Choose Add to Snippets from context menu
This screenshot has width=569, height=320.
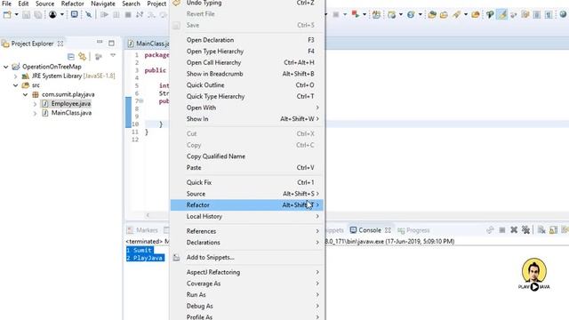[247, 257]
